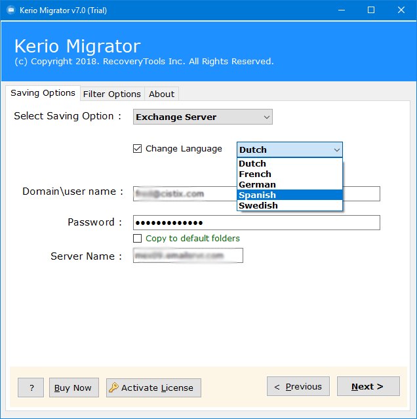Open help with the ? button
Image resolution: width=417 pixels, height=419 pixels.
click(x=31, y=388)
